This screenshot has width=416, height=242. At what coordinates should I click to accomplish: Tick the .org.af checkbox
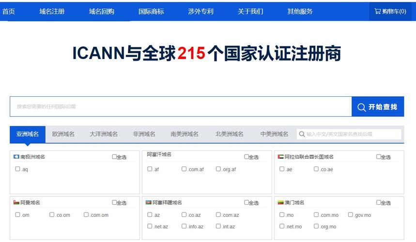coord(218,169)
